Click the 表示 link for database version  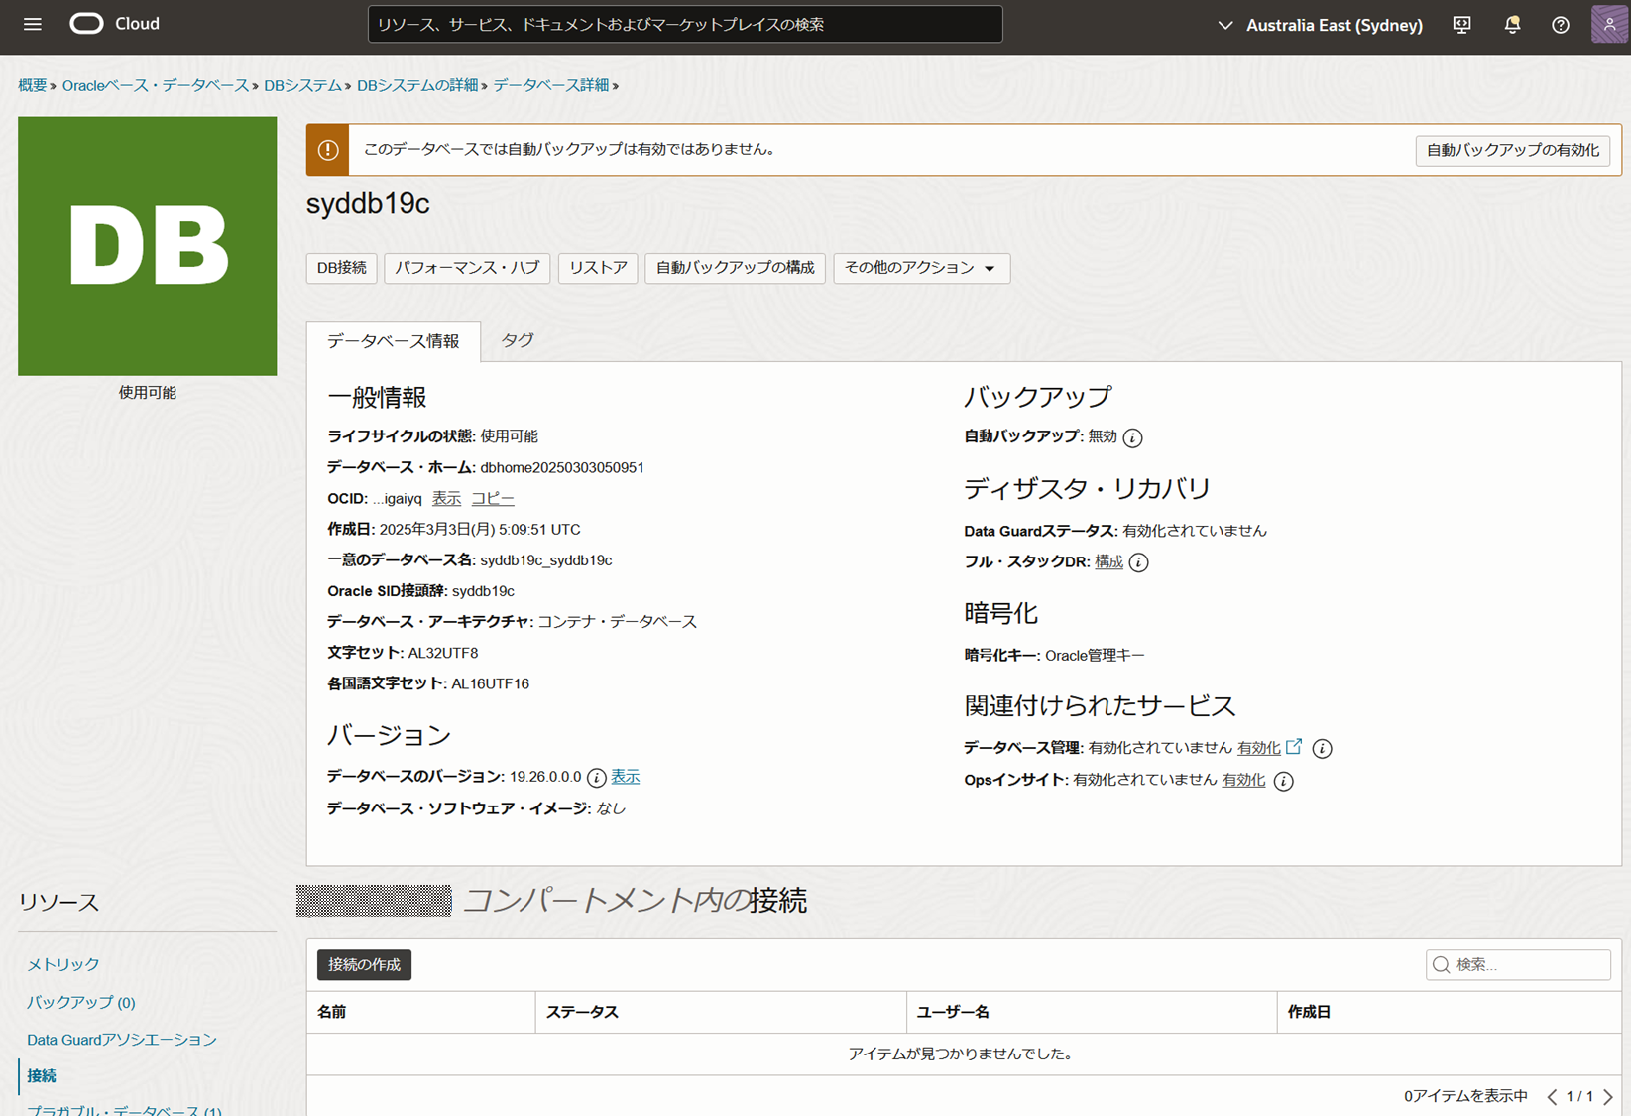click(625, 777)
